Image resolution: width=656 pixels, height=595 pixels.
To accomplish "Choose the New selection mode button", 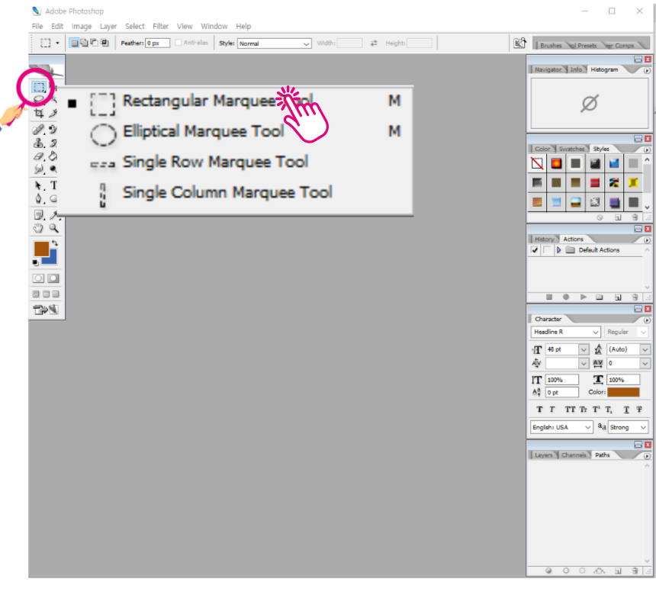I will 74,43.
